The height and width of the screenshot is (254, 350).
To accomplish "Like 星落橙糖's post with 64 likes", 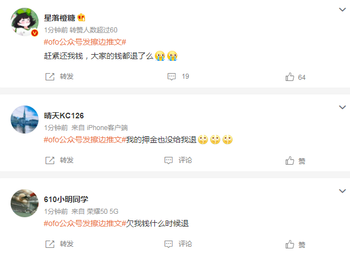I will click(290, 77).
